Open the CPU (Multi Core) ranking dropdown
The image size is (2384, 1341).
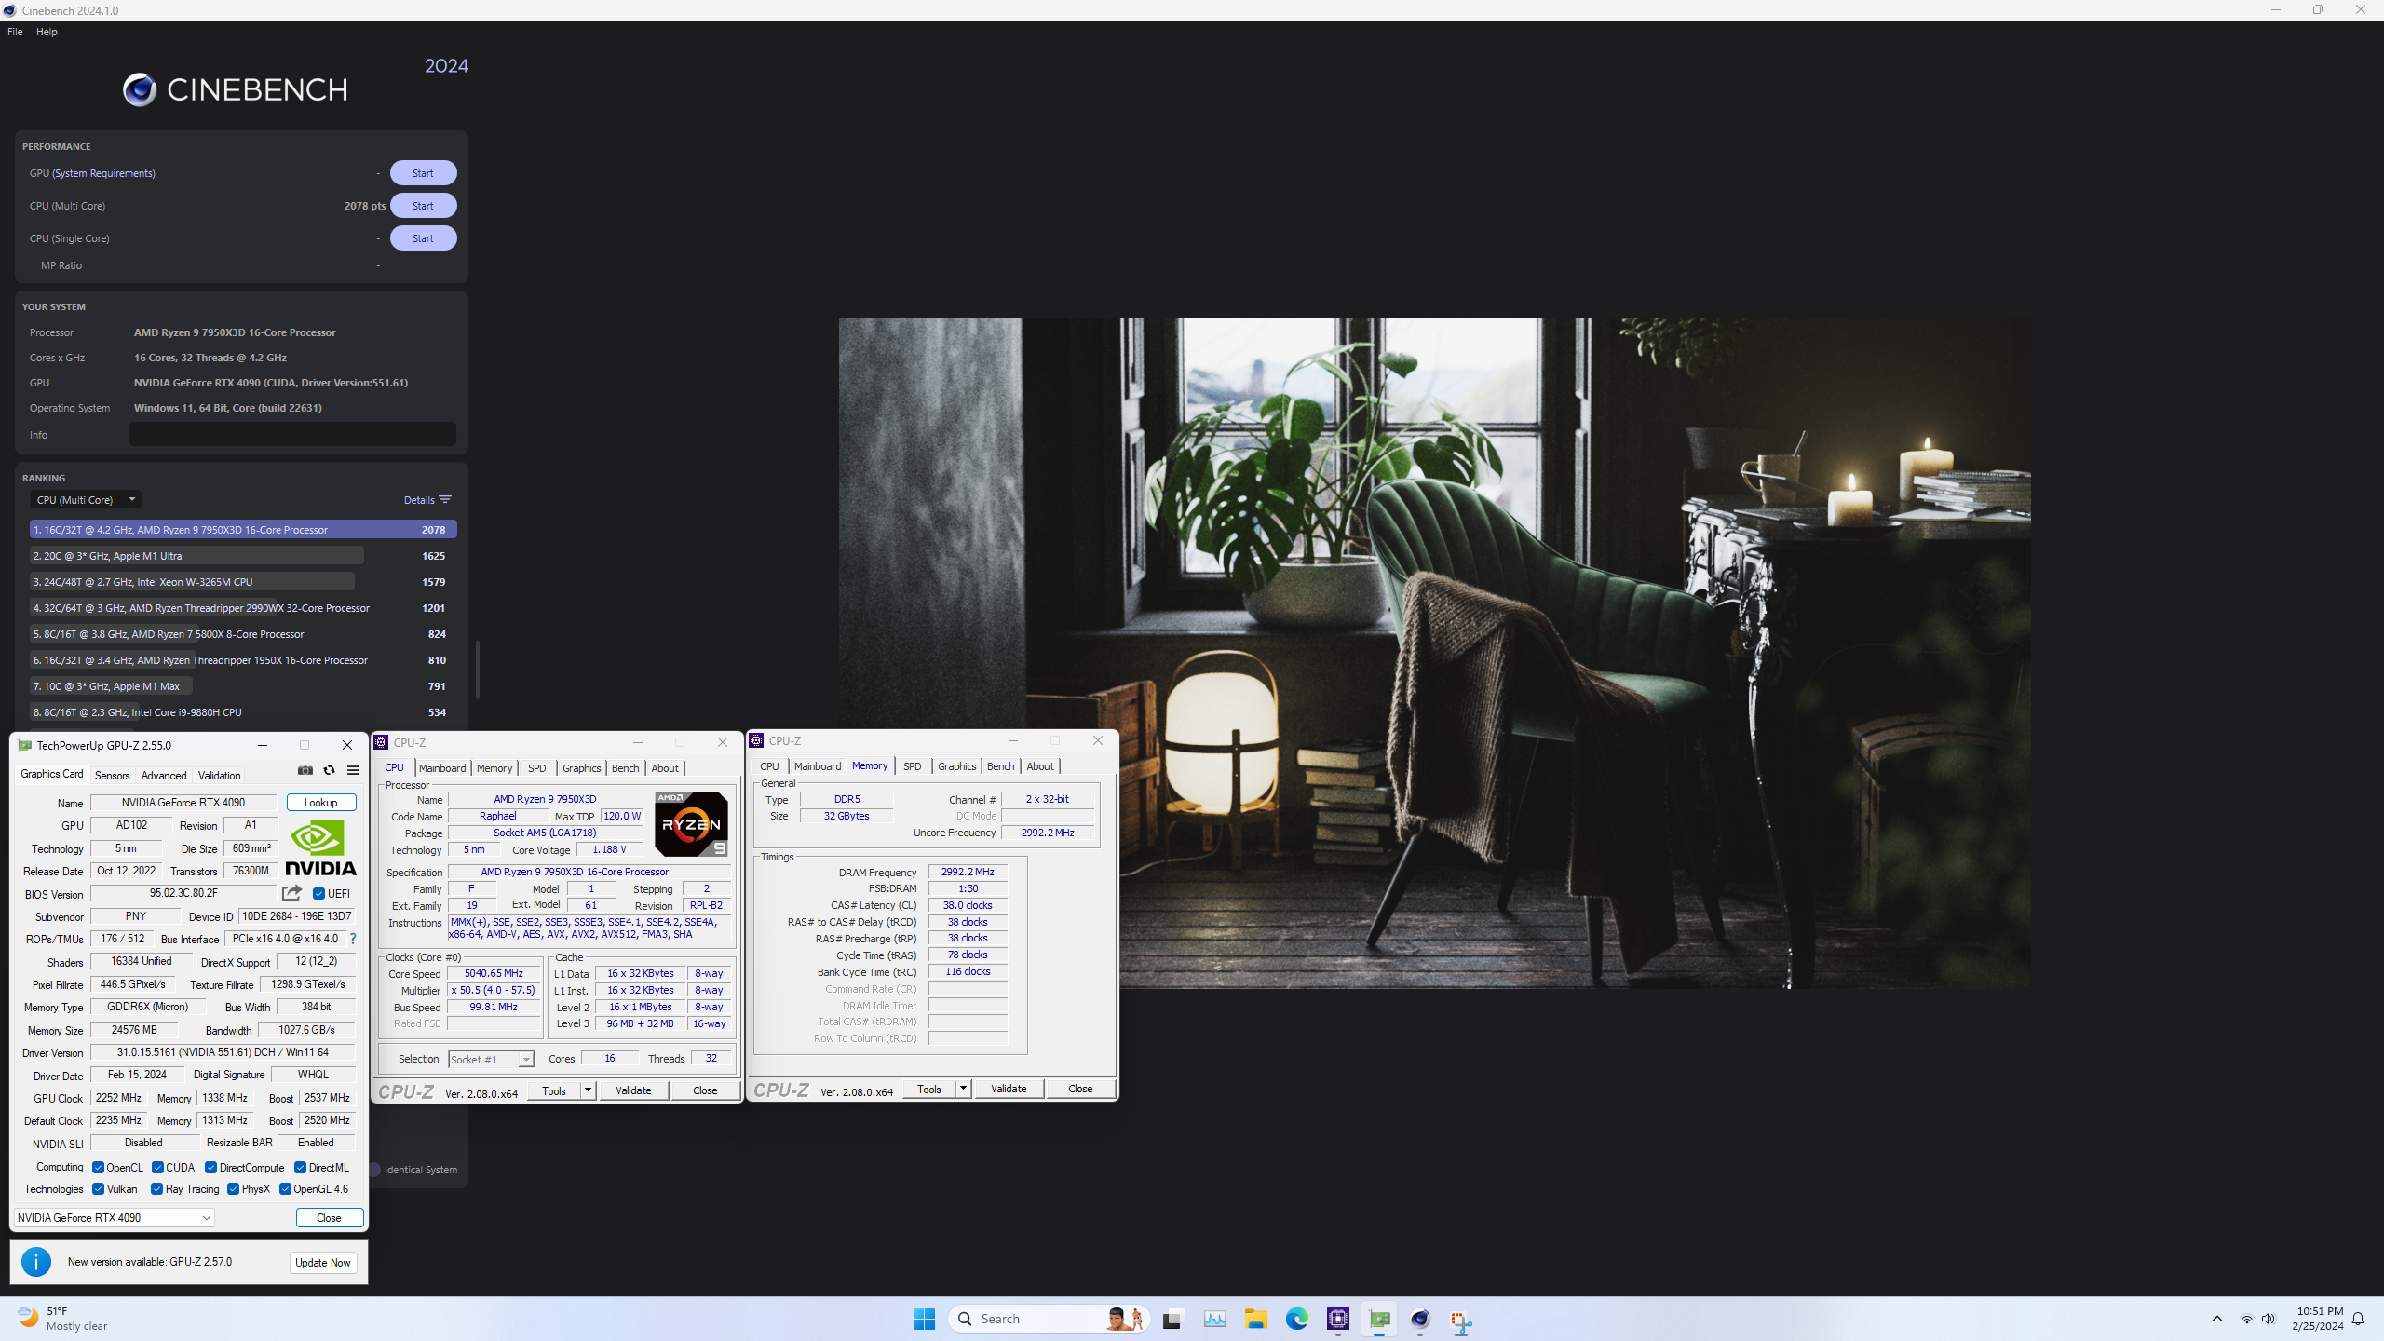click(x=86, y=500)
